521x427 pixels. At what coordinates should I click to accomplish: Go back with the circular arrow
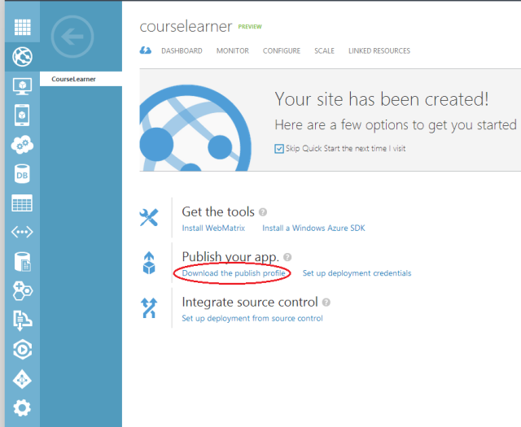[72, 37]
